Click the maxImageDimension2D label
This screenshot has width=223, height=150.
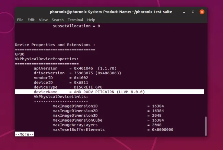point(75,111)
